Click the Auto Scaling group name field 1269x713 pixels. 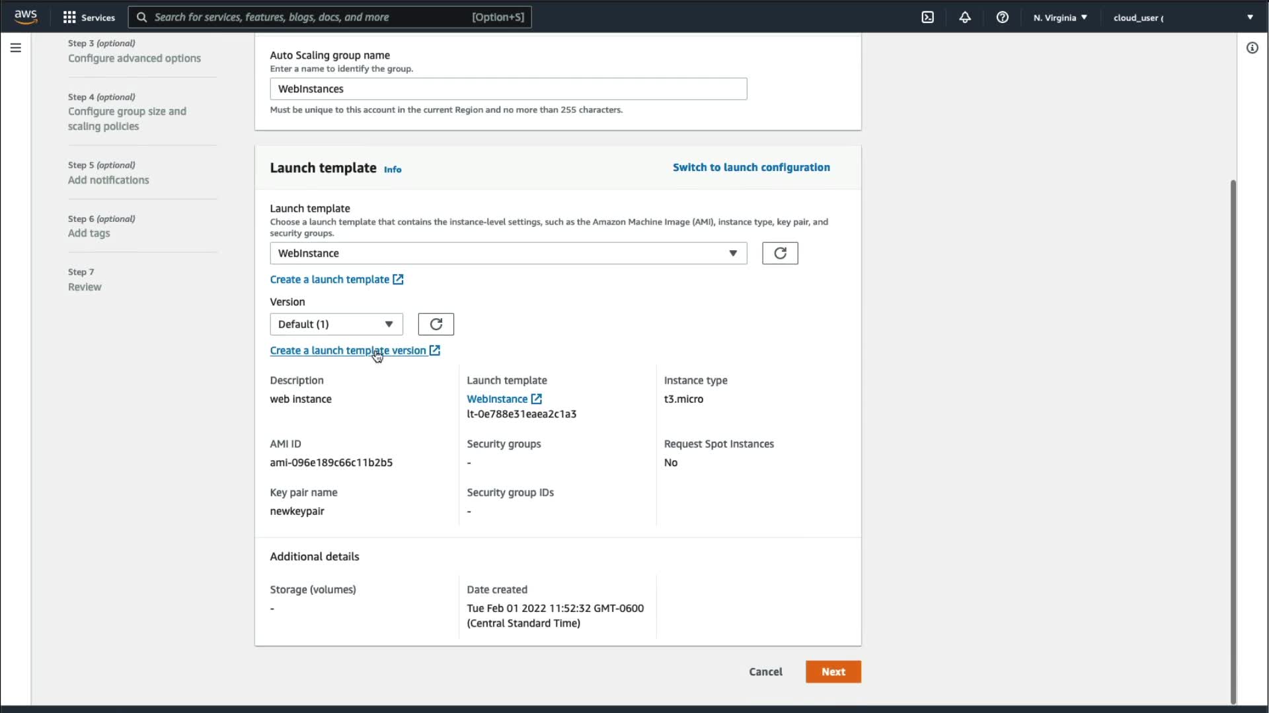[x=508, y=89]
